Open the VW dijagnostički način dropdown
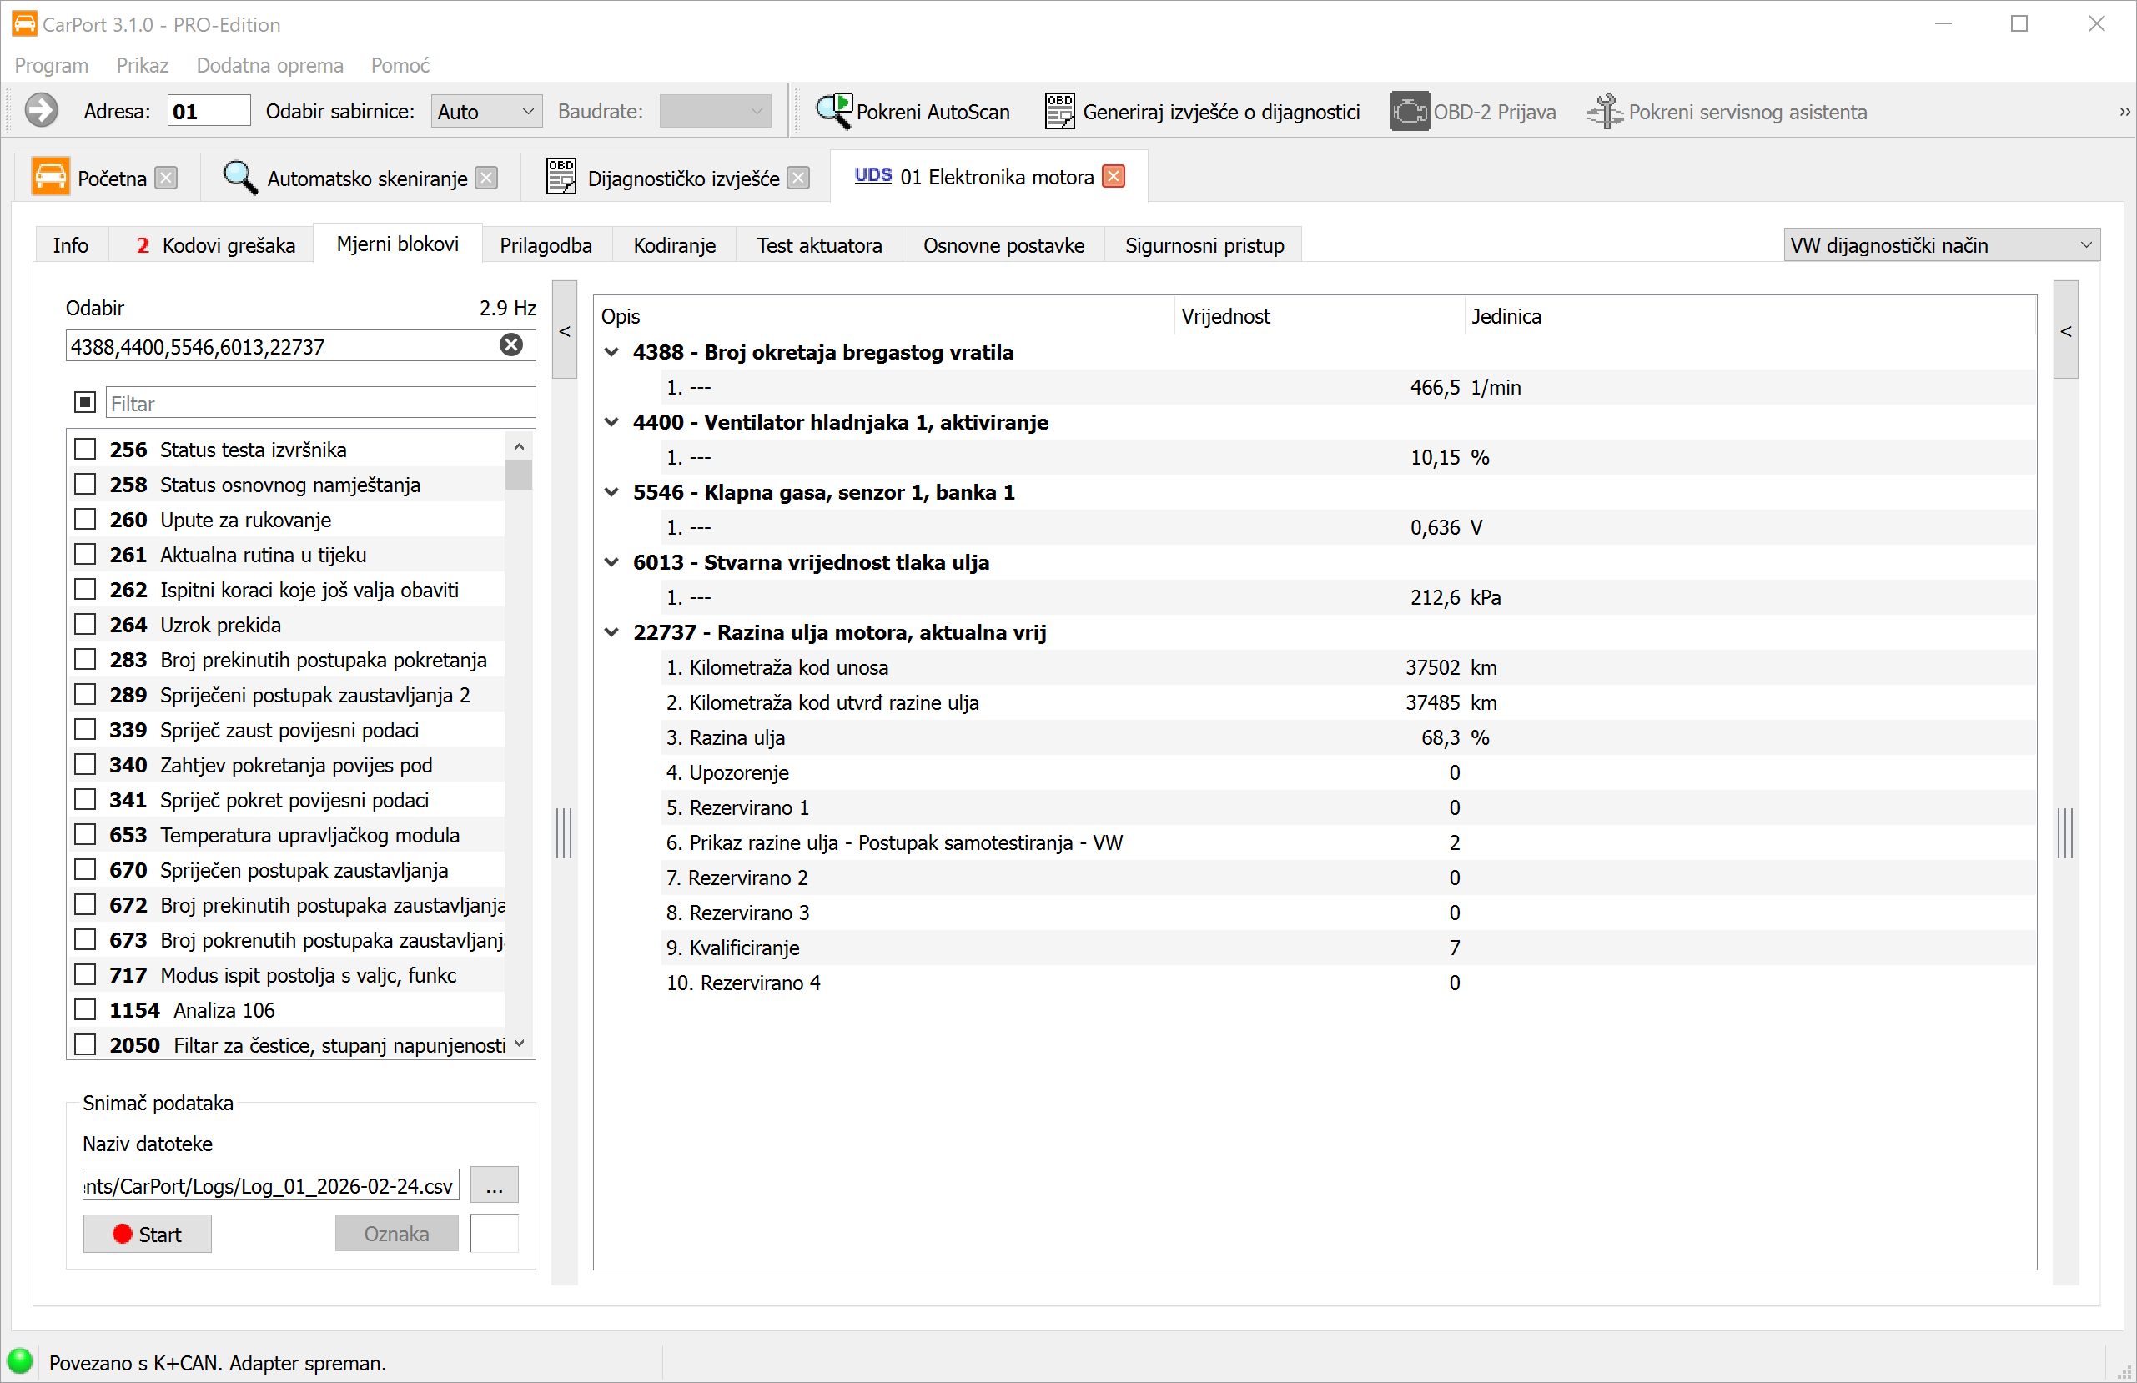The height and width of the screenshot is (1383, 2137). (x=1940, y=245)
